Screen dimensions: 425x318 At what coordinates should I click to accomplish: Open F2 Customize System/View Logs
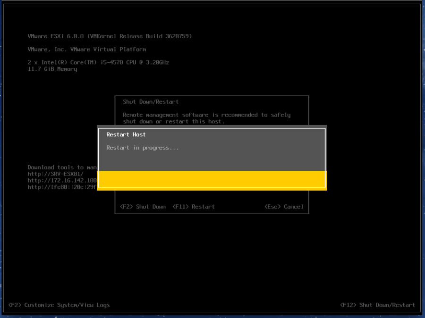pos(59,305)
